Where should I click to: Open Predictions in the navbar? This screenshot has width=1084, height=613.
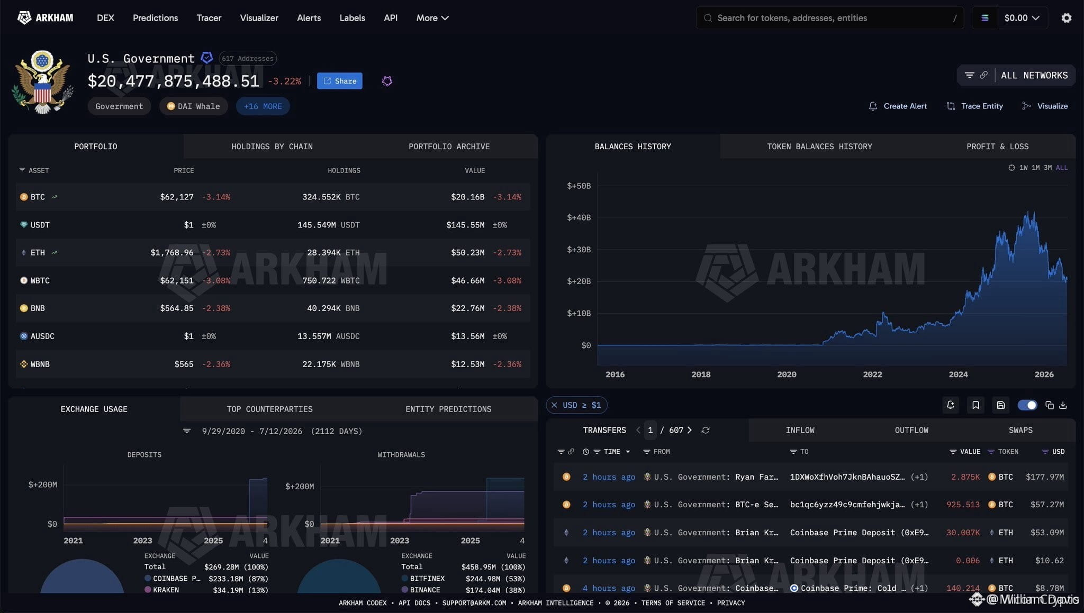(155, 18)
